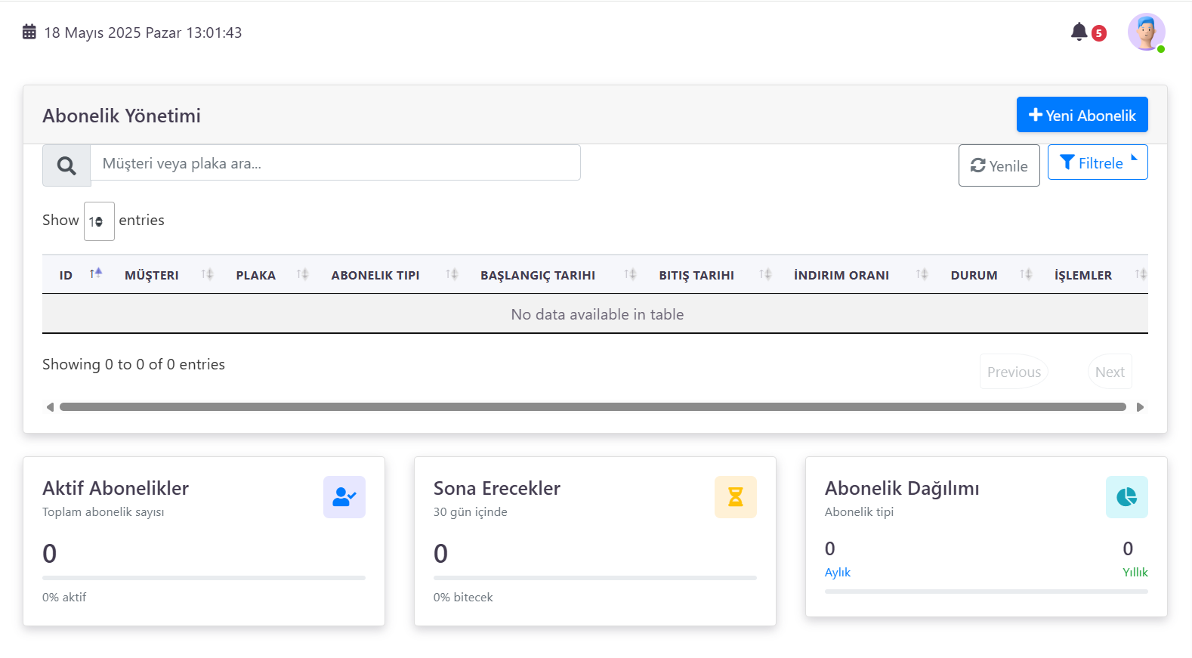
Task: Sort table by ID column
Action: coord(66,275)
